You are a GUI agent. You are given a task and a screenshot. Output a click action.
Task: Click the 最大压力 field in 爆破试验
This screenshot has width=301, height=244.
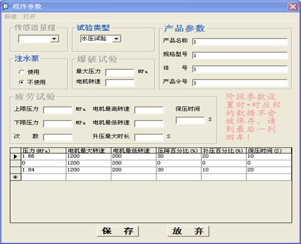pos(120,73)
